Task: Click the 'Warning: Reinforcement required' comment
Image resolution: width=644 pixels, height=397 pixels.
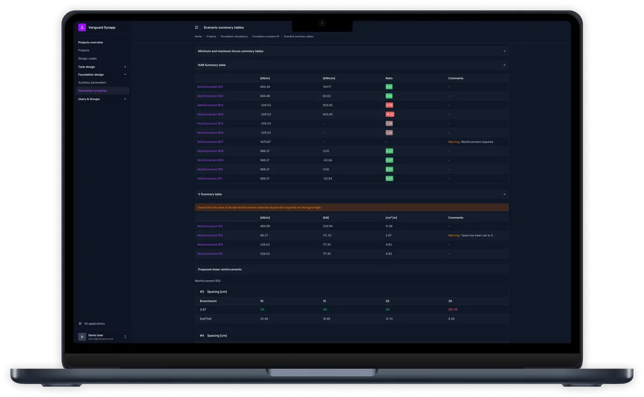Action: [x=471, y=142]
